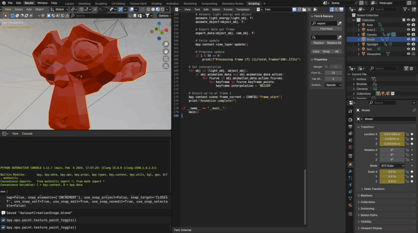The image size is (418, 233).
Task: Toggle the Case search option
Action: pyautogui.click(x=316, y=51)
